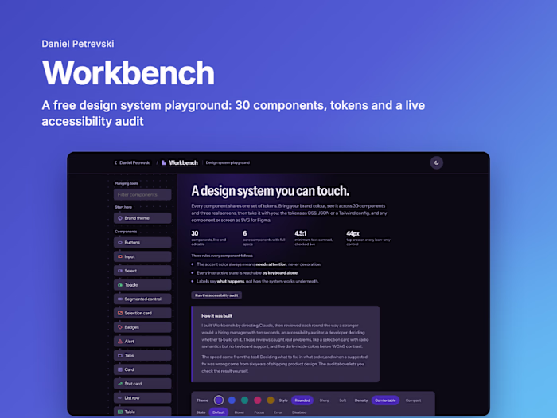
Task: Open the Select component icon
Action: [120, 271]
